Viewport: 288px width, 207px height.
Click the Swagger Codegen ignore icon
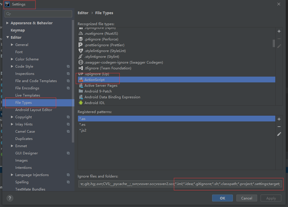click(x=81, y=62)
